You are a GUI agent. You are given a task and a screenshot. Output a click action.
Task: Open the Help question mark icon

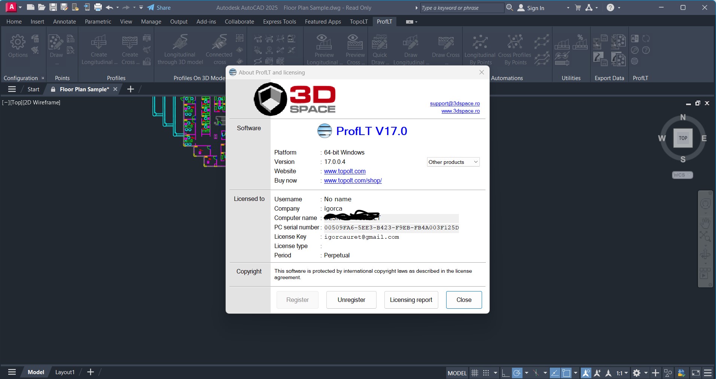coord(610,7)
